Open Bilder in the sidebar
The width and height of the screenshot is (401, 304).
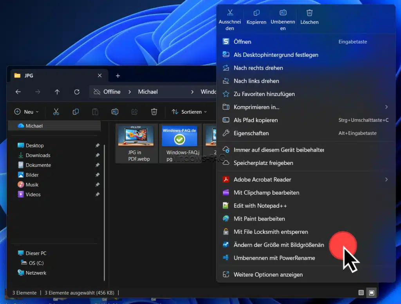32,175
